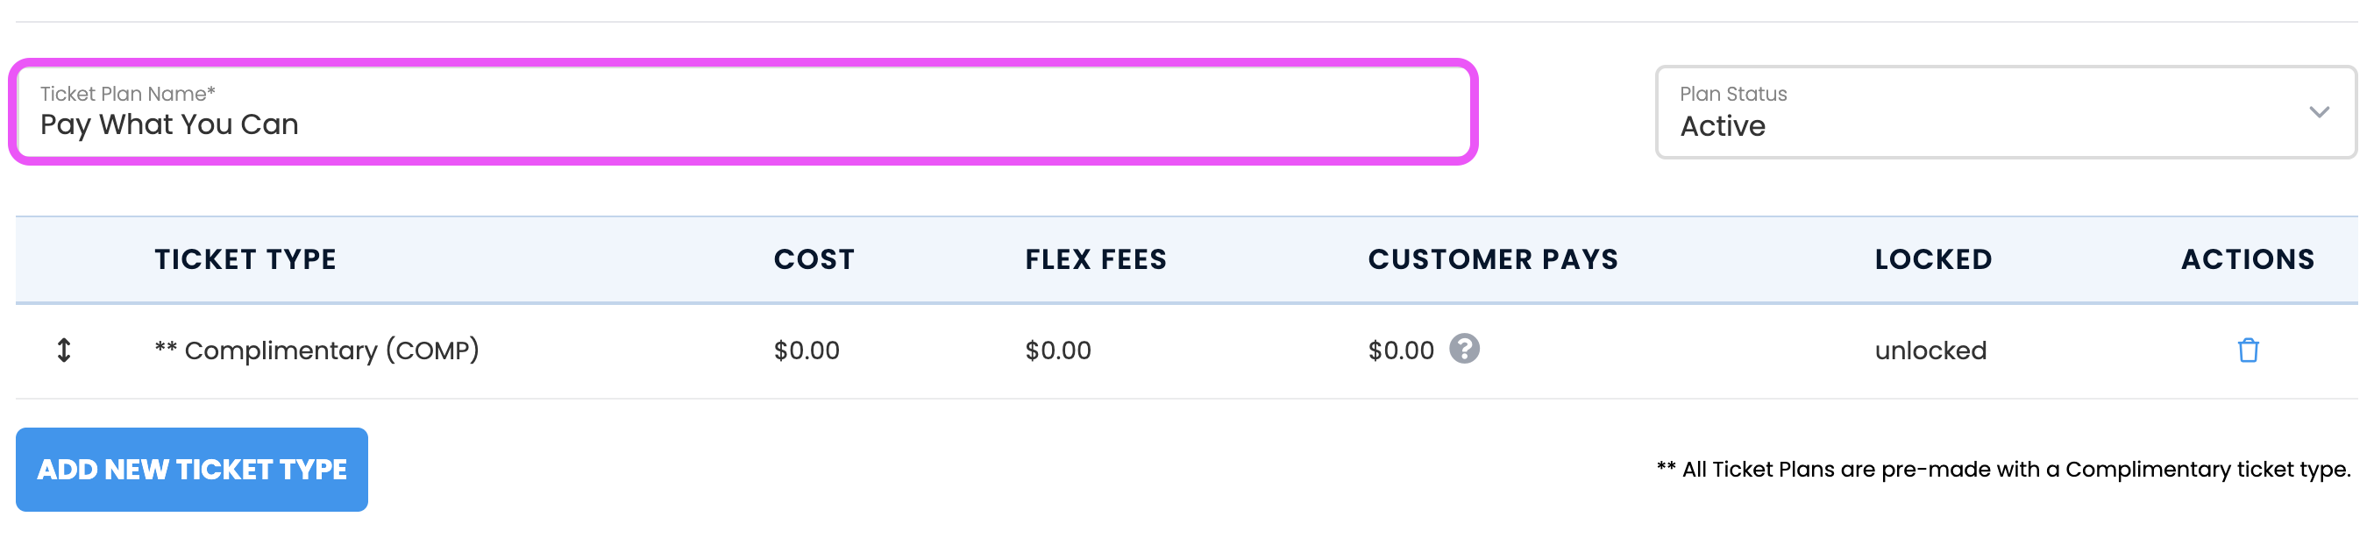This screenshot has height=538, width=2374.
Task: Click the Active status value
Action: tap(1722, 126)
